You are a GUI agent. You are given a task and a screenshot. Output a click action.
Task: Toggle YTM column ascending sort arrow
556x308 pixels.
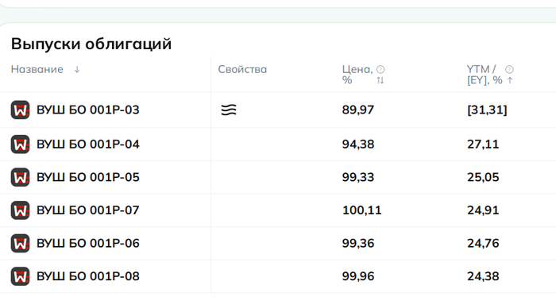click(x=510, y=80)
